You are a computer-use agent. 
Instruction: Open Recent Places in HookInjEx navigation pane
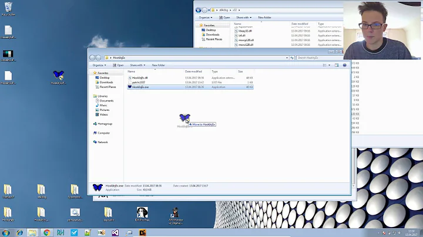(x=108, y=87)
